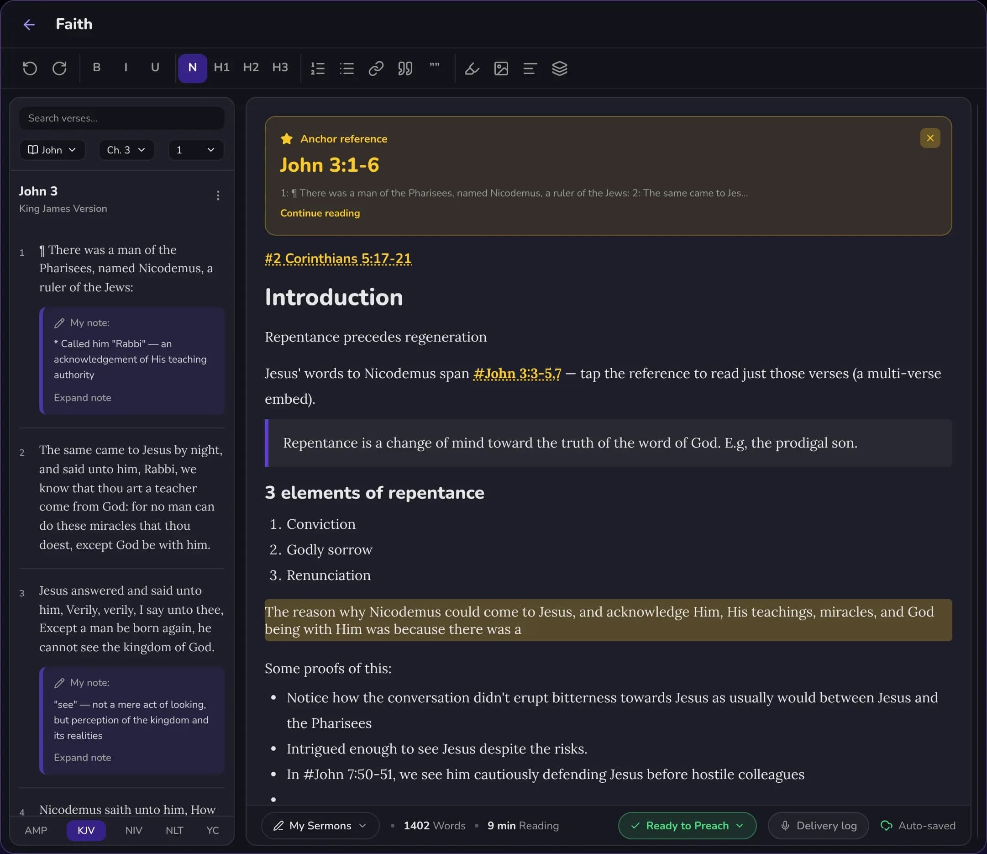Image resolution: width=987 pixels, height=854 pixels.
Task: Click the layers stack icon
Action: (x=560, y=69)
